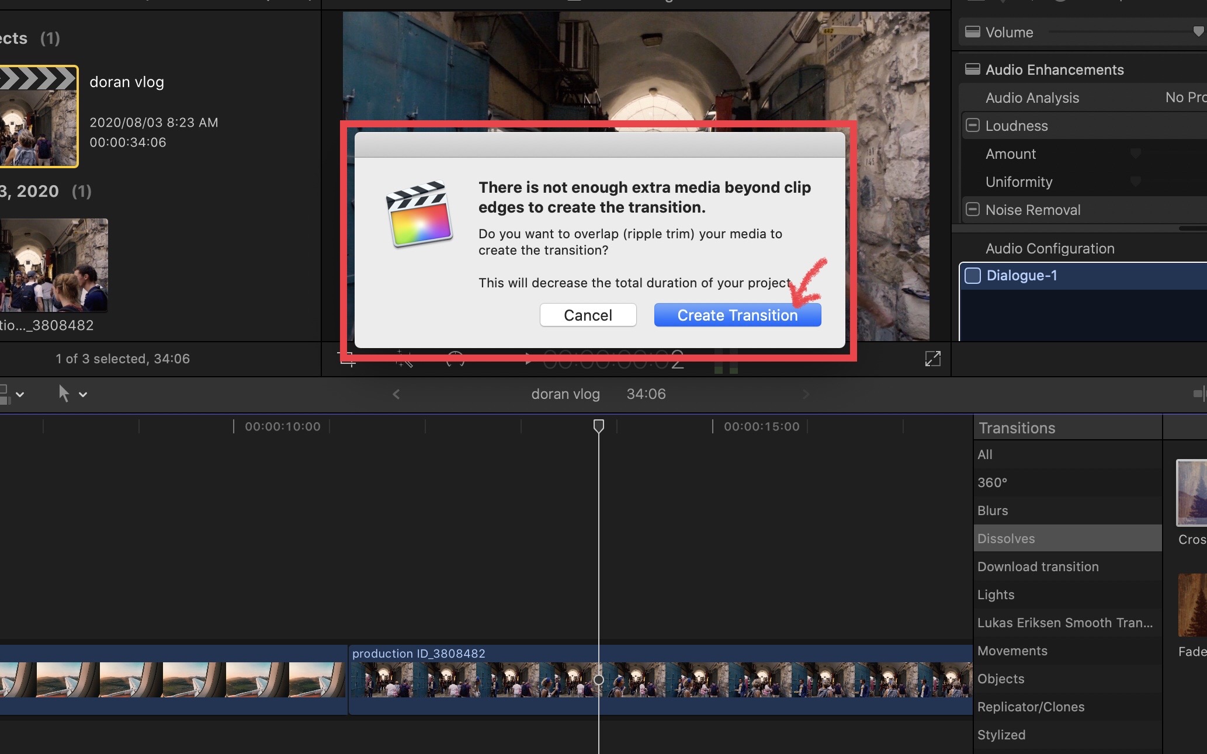
Task: Click the Final Cut Pro clapperboard dialog icon
Action: (419, 214)
